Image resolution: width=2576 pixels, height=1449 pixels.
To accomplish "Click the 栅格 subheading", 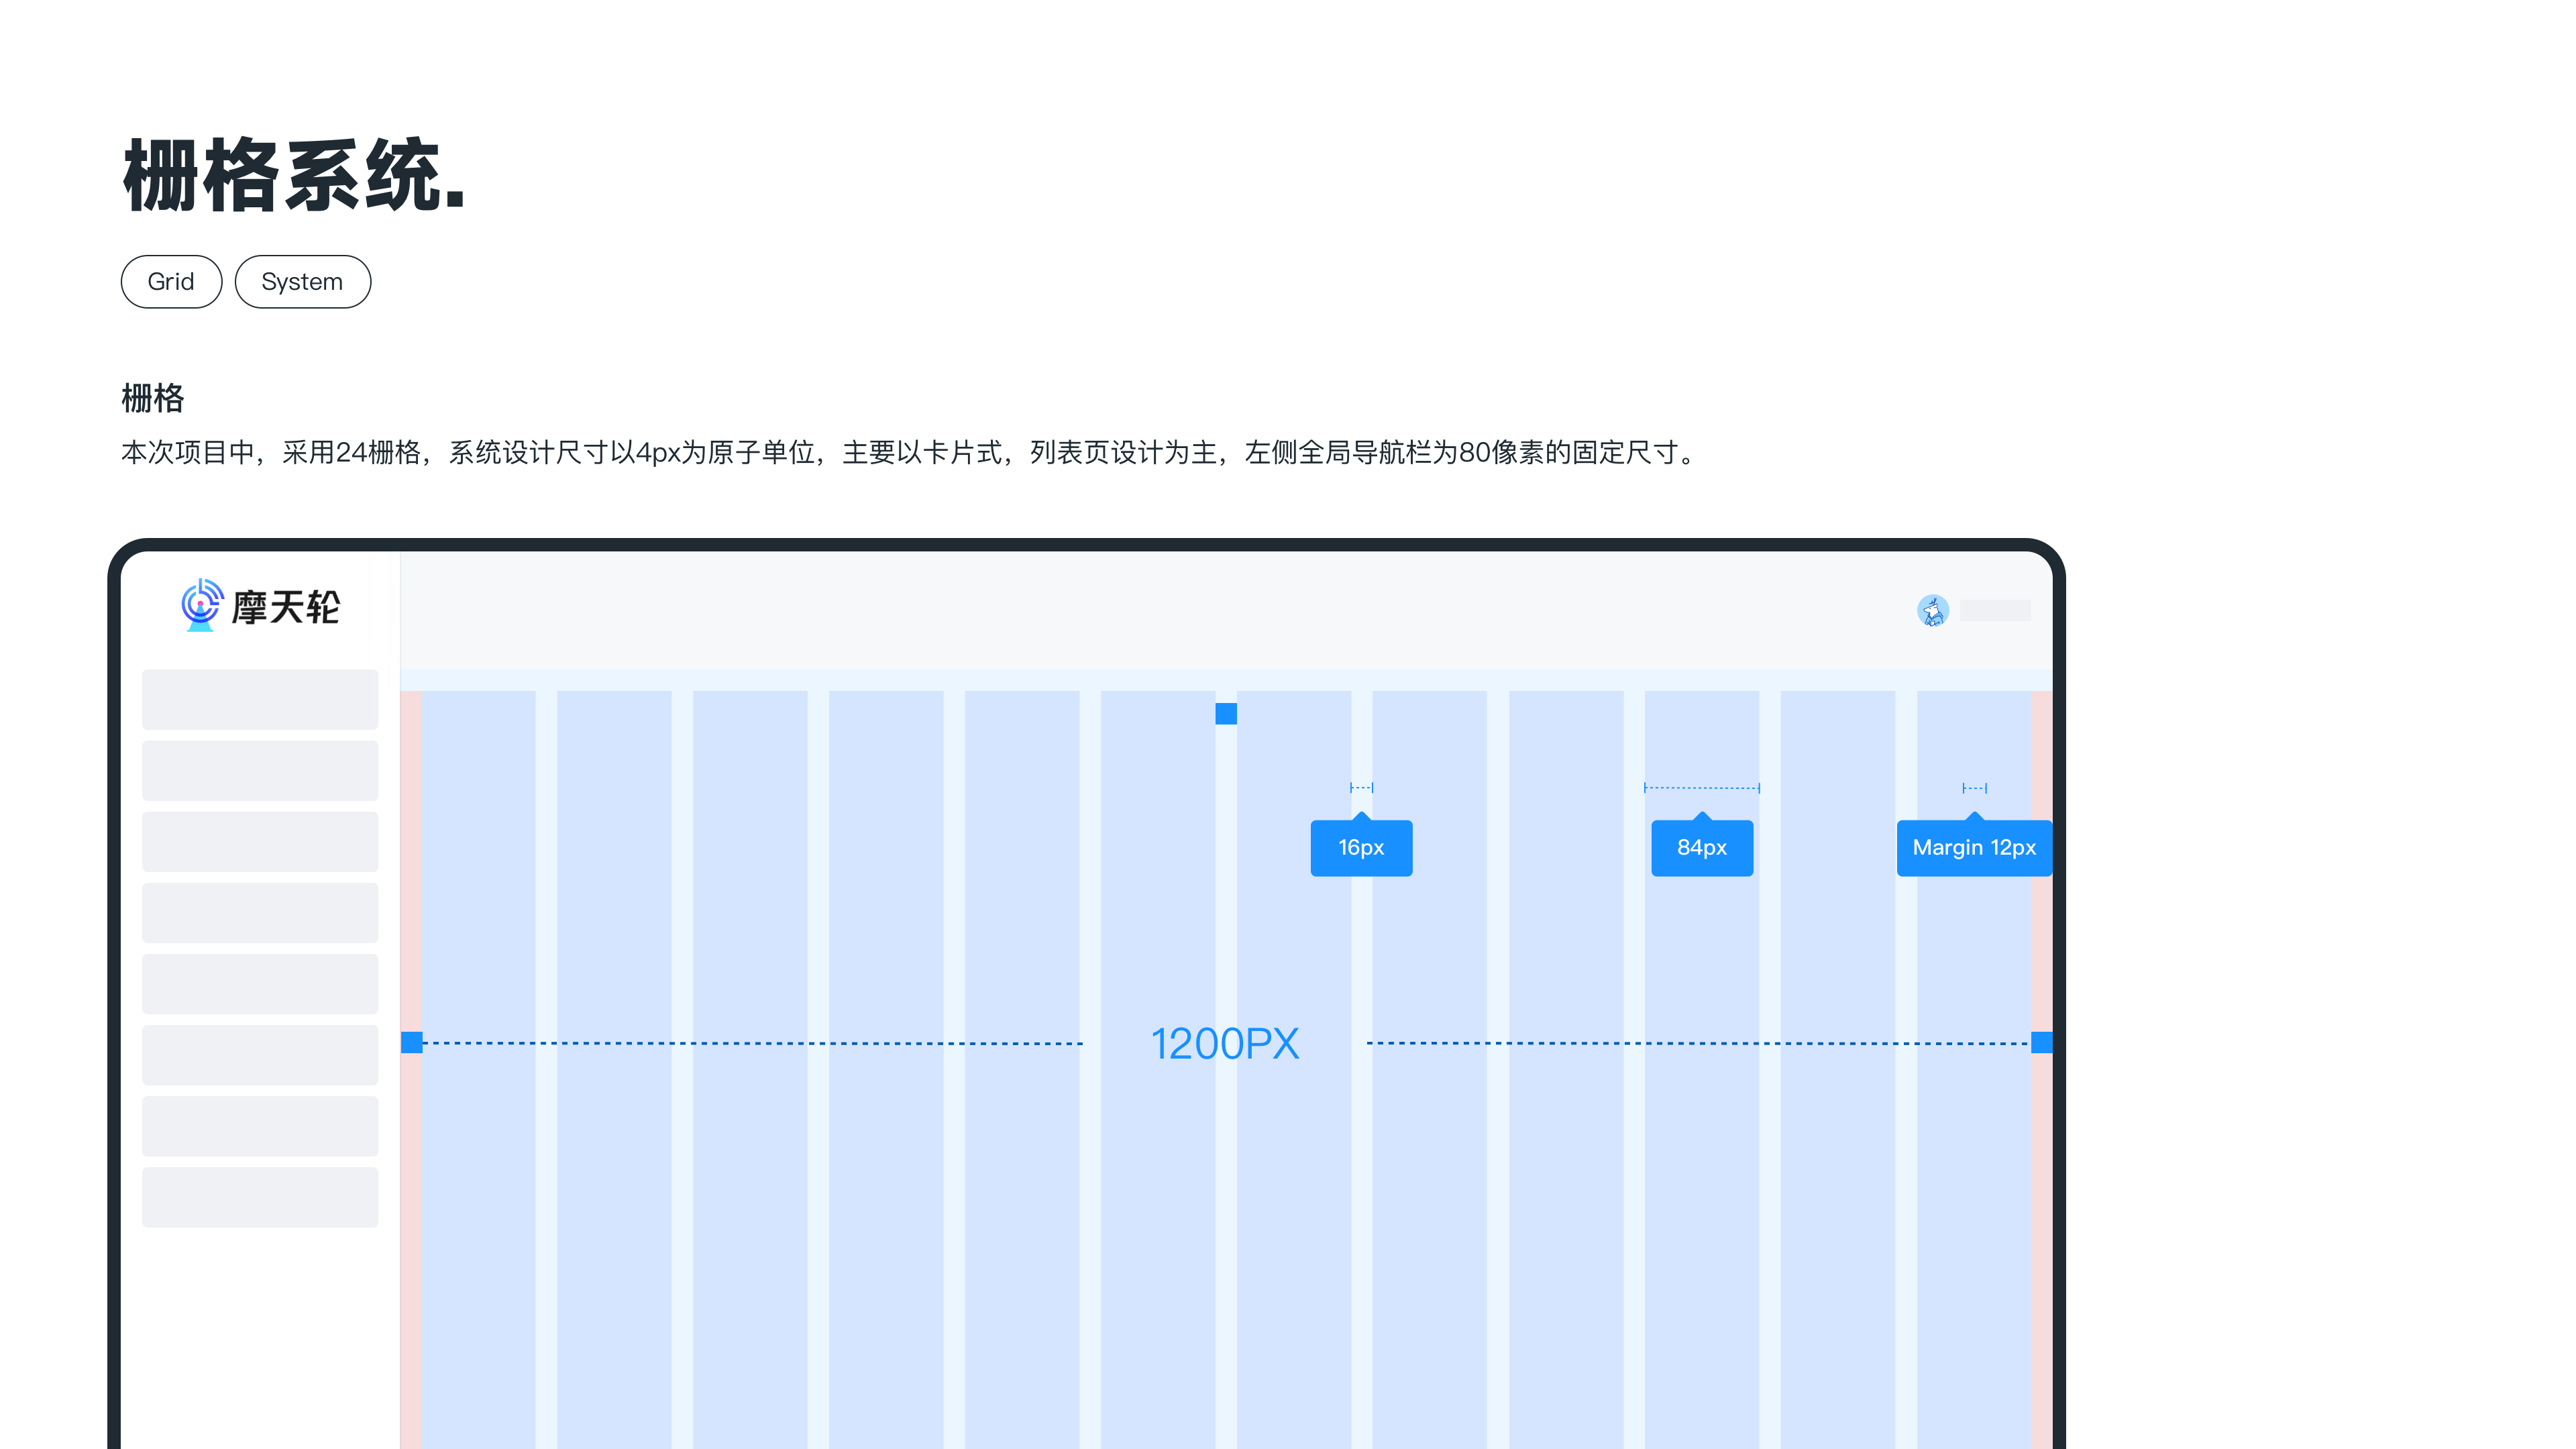I will [x=153, y=398].
